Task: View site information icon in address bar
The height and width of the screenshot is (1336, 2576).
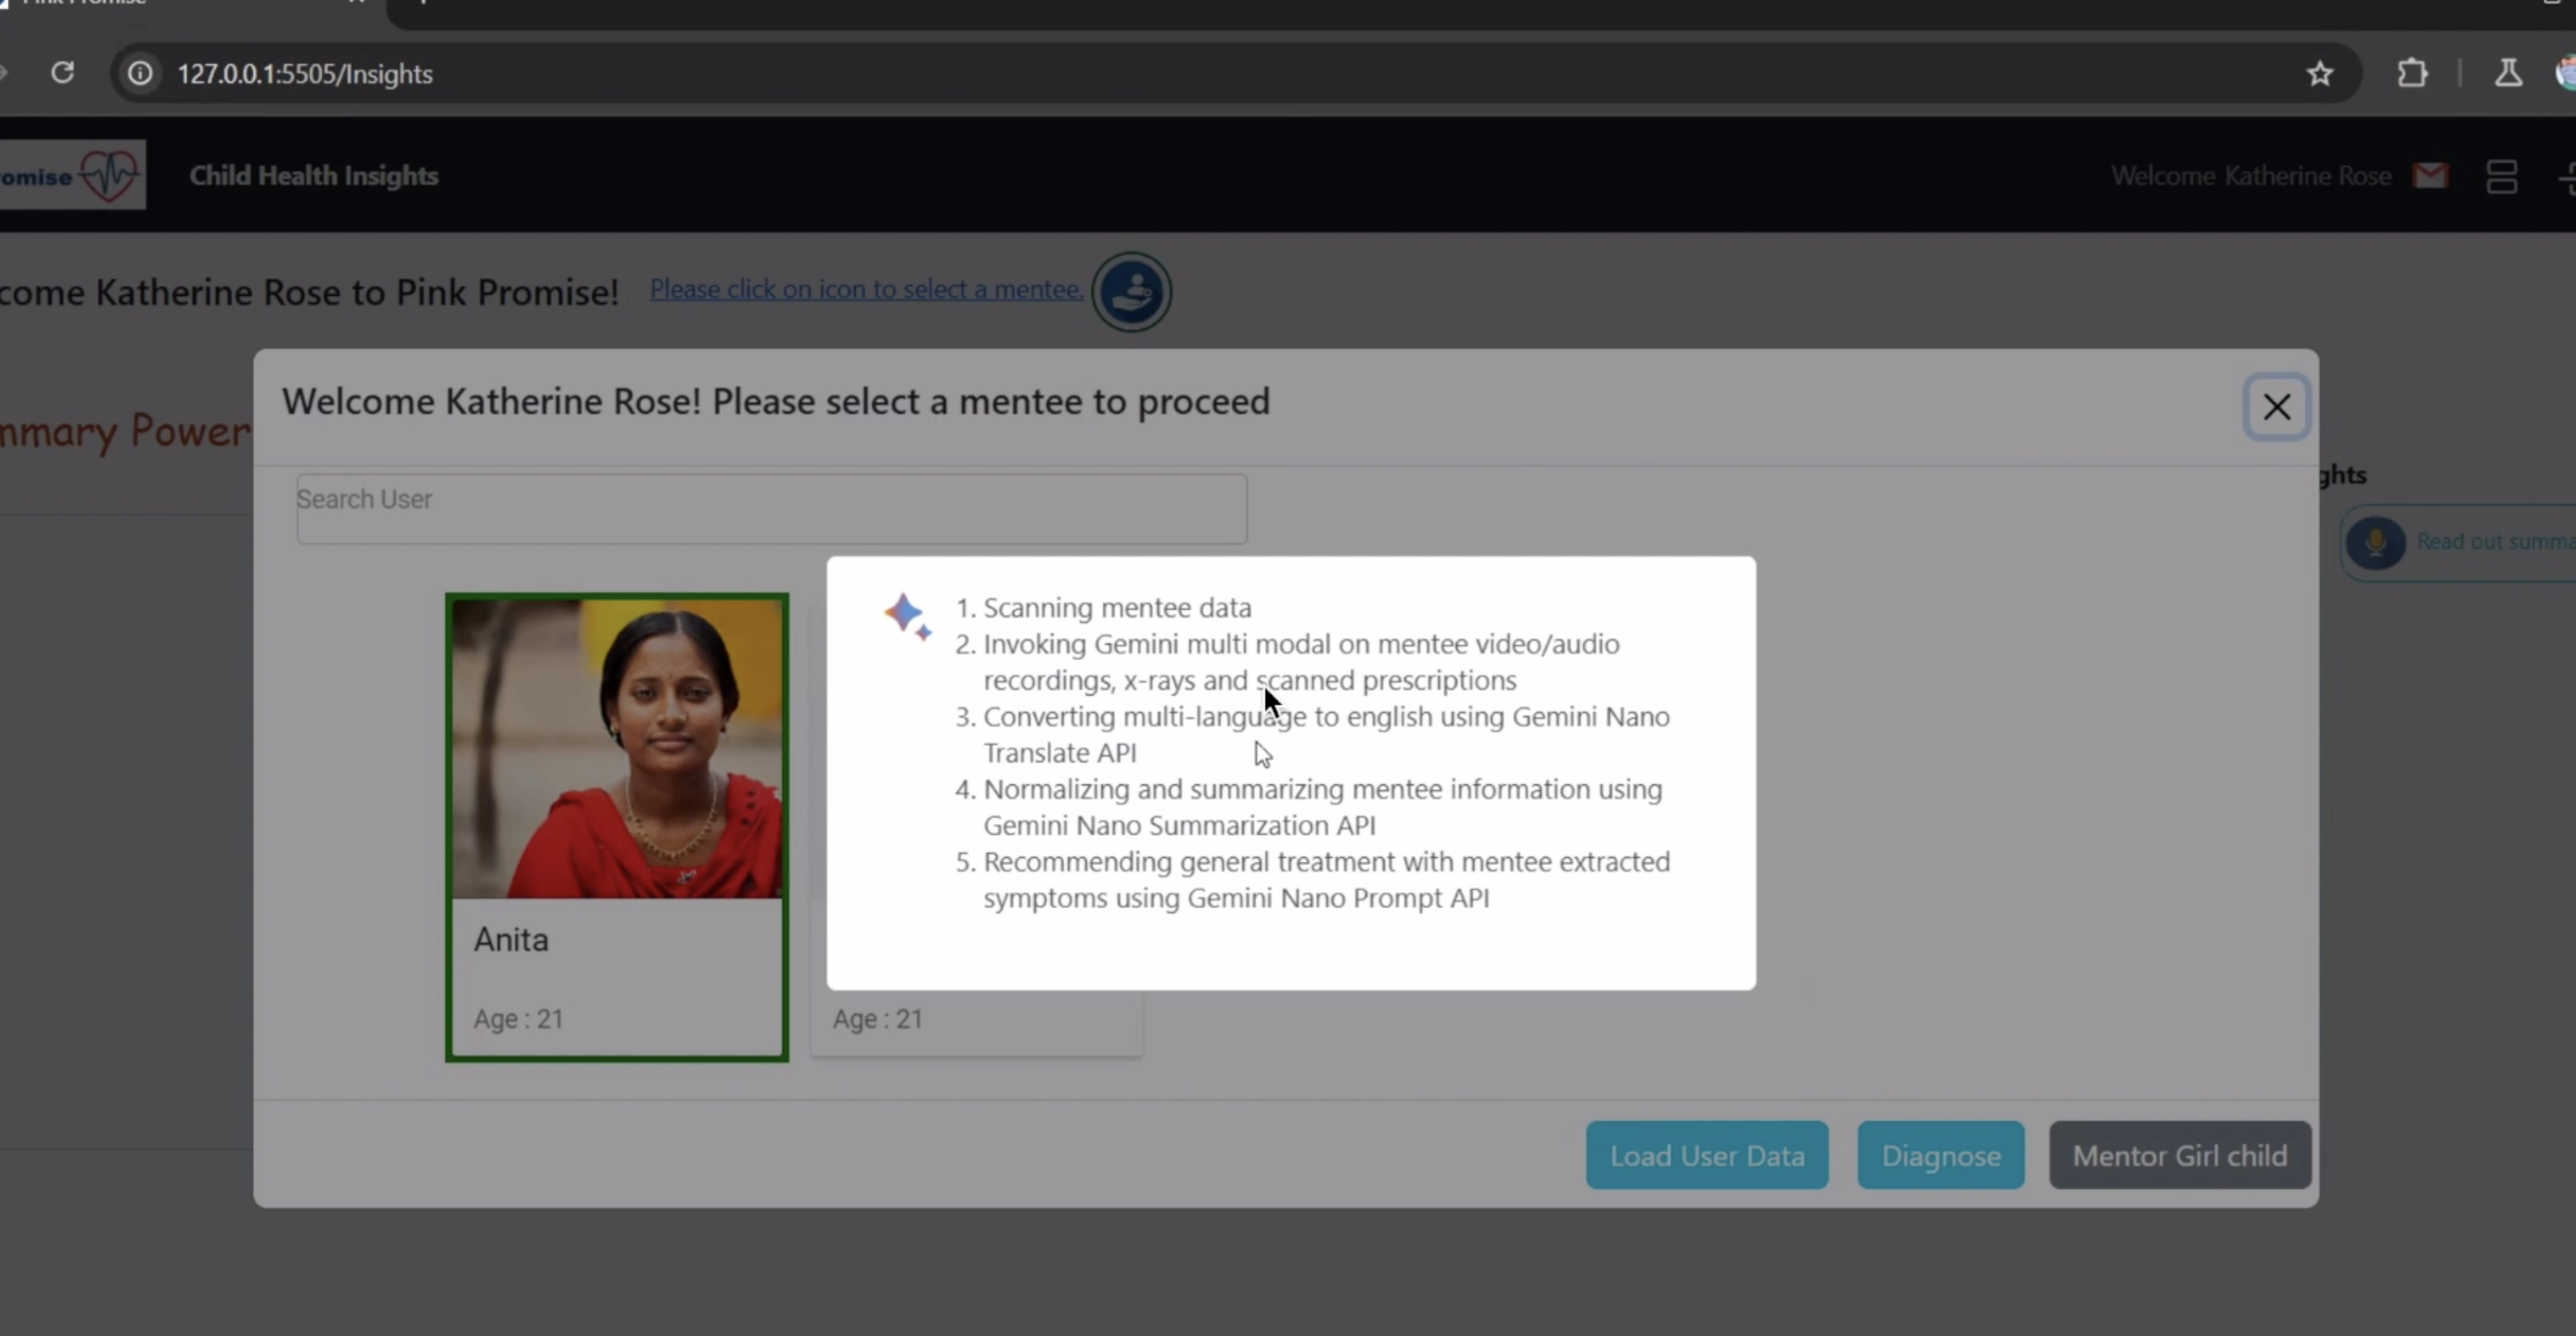Action: (141, 74)
